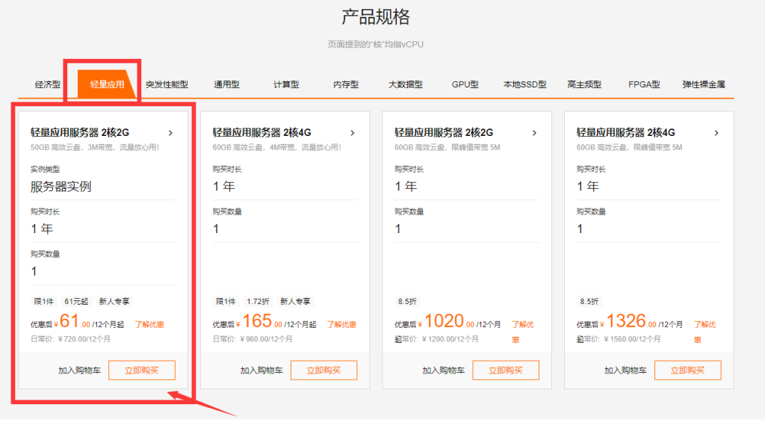Switch to the 通用型 tab
Image resolution: width=765 pixels, height=437 pixels.
(226, 84)
